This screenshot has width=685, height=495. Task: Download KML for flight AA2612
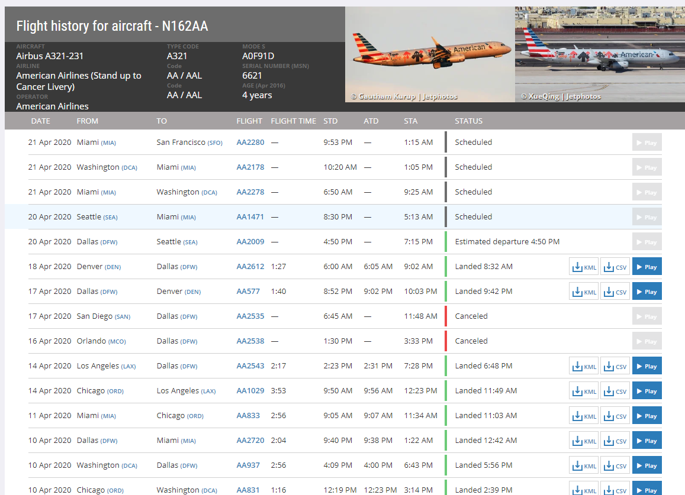(584, 267)
